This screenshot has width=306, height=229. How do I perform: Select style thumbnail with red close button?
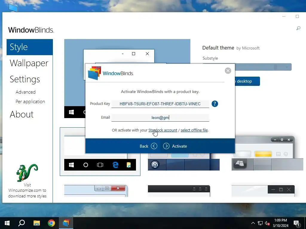point(96,191)
